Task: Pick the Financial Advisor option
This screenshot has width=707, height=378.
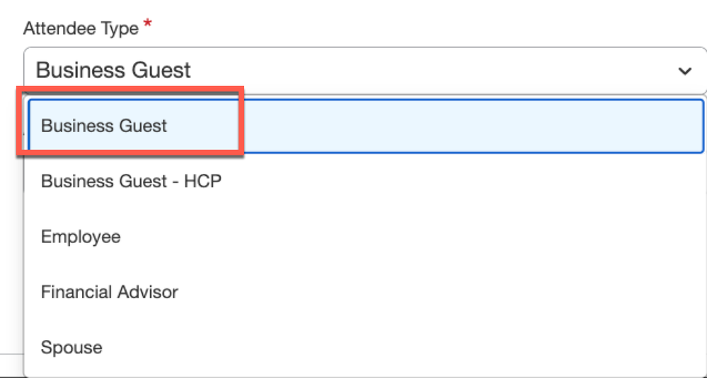Action: tap(366, 293)
